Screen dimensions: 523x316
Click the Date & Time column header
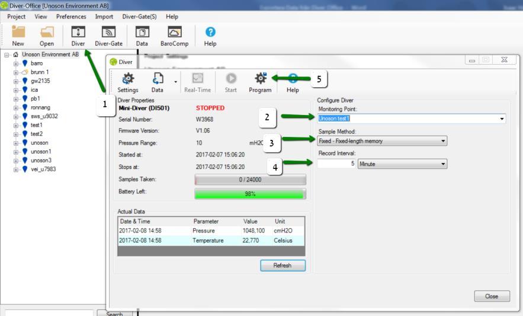[135, 222]
